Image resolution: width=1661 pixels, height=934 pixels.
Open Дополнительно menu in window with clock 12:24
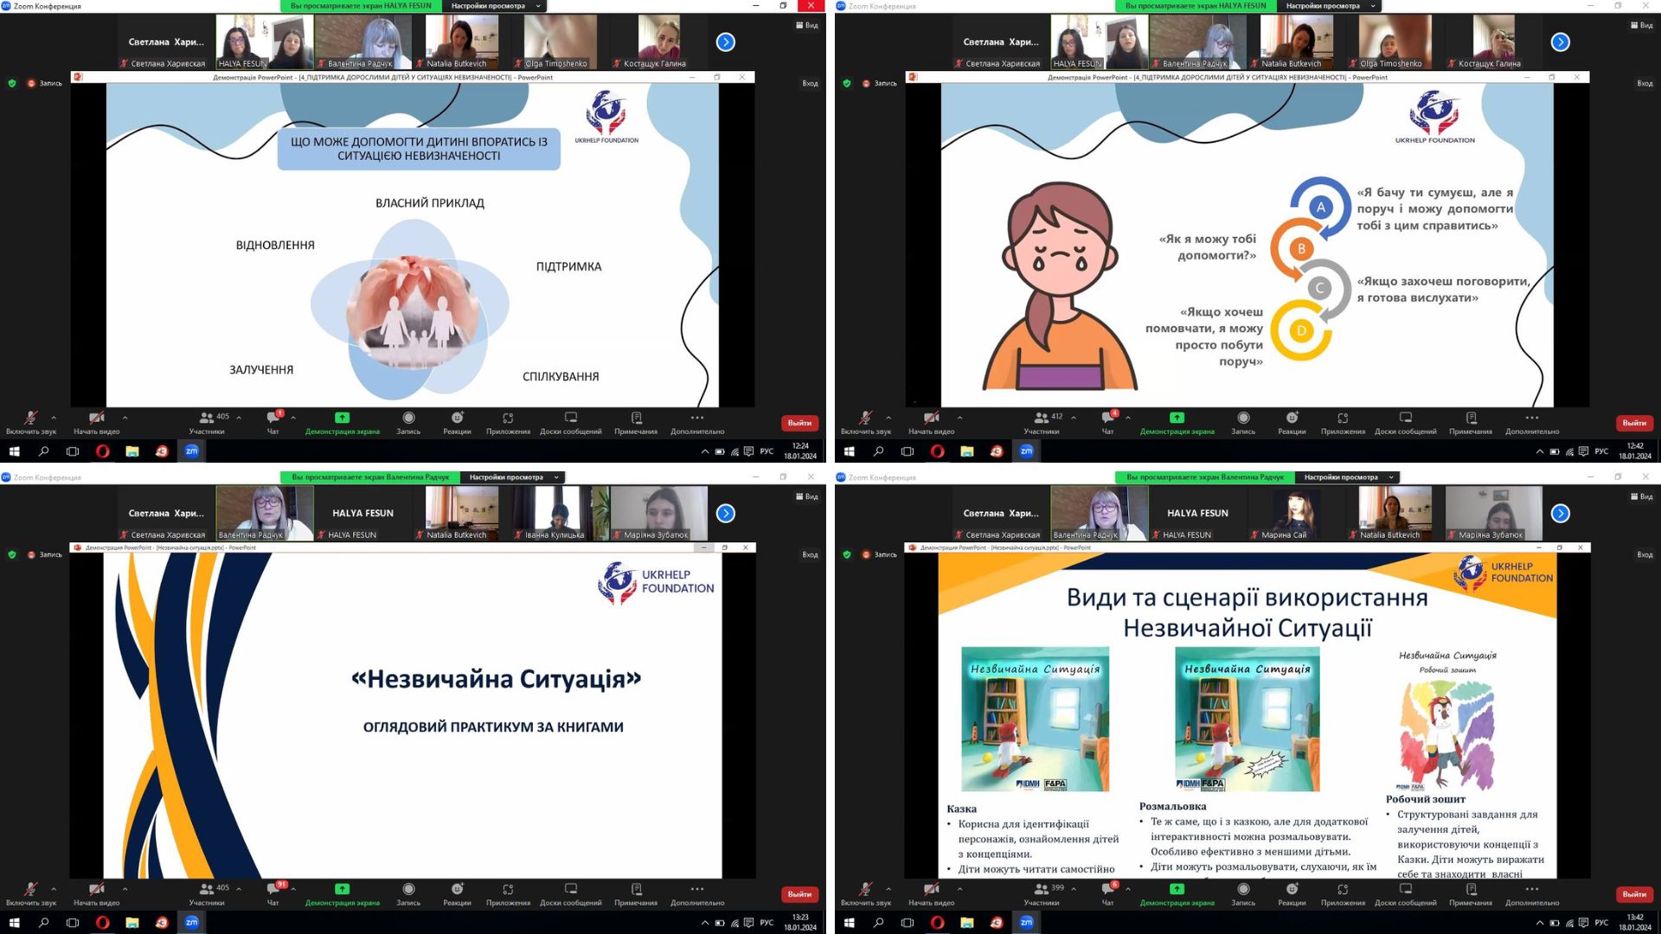(697, 421)
